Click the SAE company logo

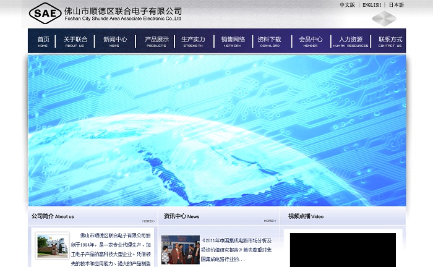click(x=45, y=12)
